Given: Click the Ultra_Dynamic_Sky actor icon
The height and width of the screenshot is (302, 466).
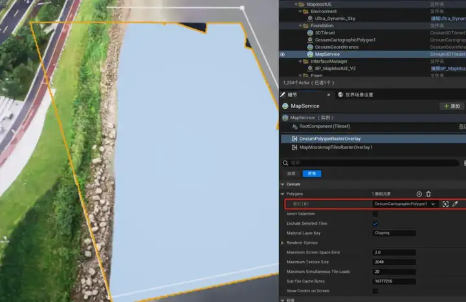Looking at the screenshot, I should tap(310, 18).
